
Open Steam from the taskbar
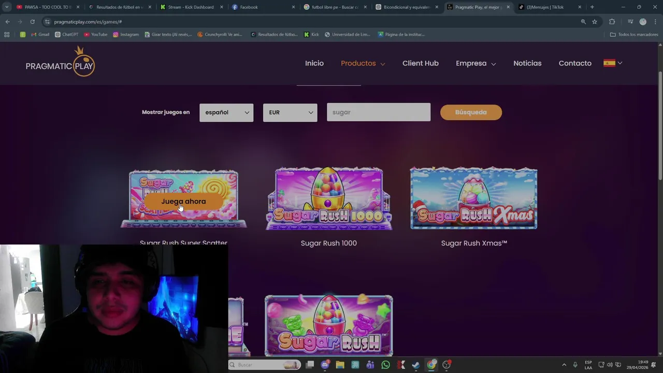[416, 365]
